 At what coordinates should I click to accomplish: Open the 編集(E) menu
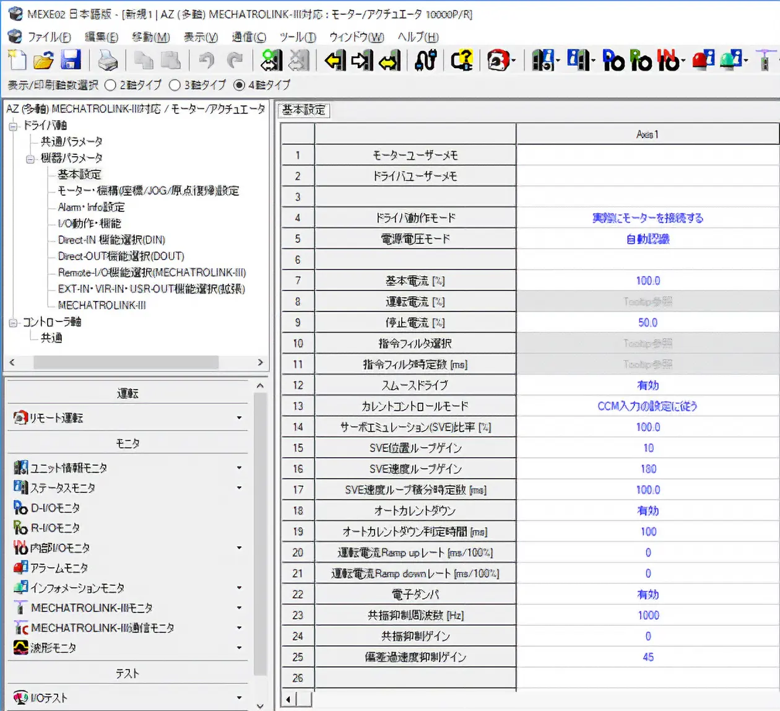101,37
